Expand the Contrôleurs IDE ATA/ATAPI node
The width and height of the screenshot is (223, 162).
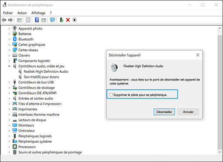[9, 93]
